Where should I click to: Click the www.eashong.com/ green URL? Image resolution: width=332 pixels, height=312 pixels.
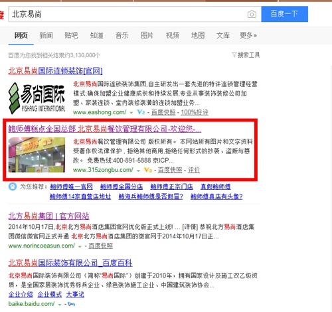click(100, 112)
